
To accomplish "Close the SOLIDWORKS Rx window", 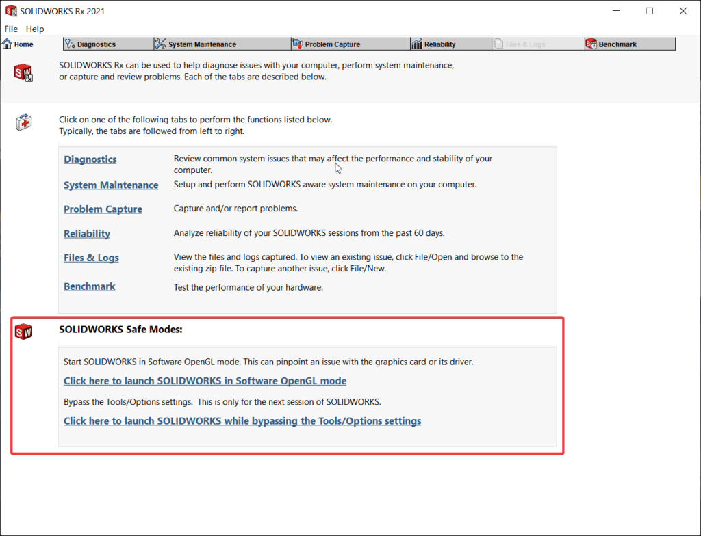I will pyautogui.click(x=683, y=11).
